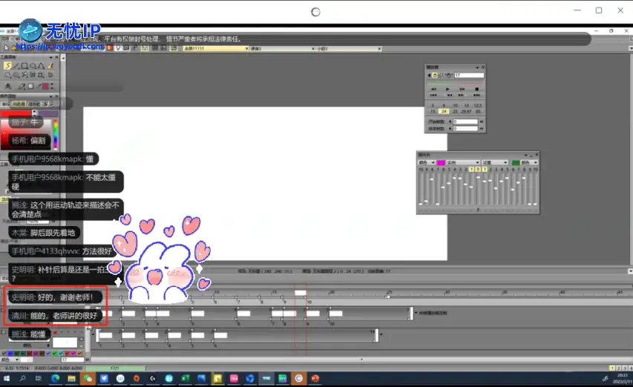Select the yellow highlighted tool in tool panel
This screenshot has width=633, height=387.
click(8, 66)
